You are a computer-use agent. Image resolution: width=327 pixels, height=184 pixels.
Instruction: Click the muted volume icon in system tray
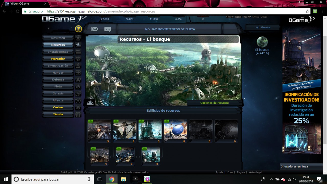(x=295, y=179)
